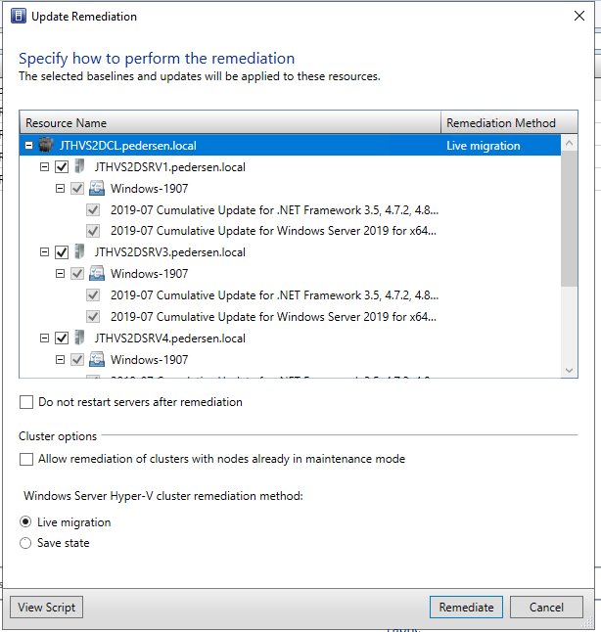
Task: Select the JTHVS2DSRV3.pedersen.local row text
Action: [169, 252]
